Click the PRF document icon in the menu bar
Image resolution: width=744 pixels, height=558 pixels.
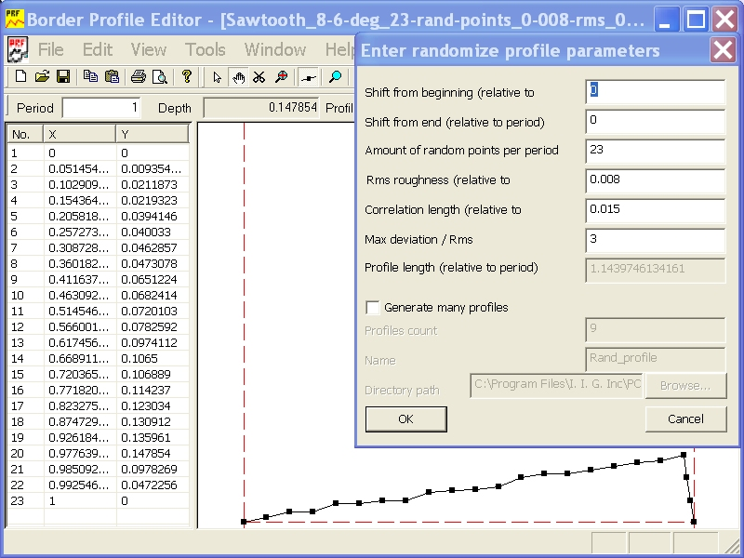(18, 49)
